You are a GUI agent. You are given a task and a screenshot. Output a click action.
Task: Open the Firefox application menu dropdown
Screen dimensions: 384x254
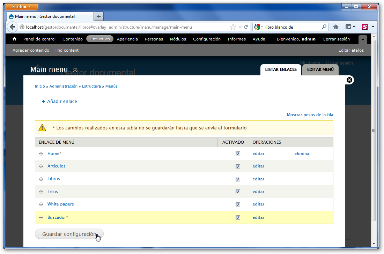click(x=22, y=7)
